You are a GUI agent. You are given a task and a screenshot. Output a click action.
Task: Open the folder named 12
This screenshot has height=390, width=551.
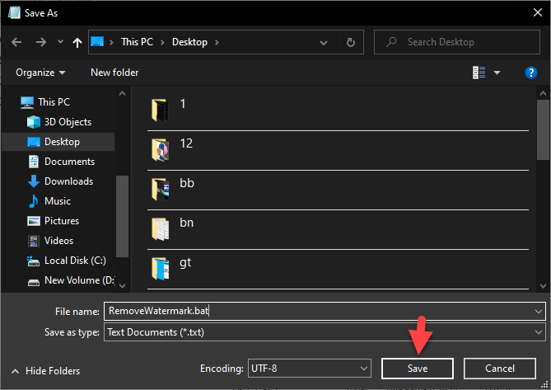tap(187, 143)
